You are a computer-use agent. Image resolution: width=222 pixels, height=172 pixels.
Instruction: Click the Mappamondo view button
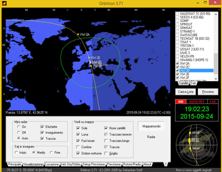[151, 126]
